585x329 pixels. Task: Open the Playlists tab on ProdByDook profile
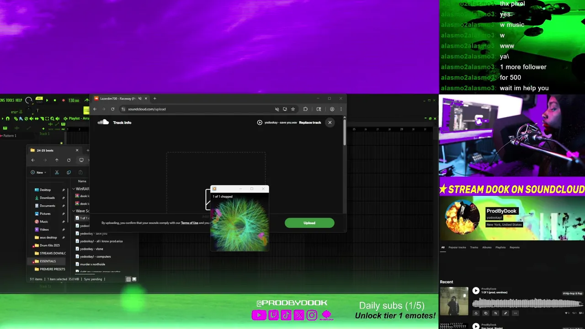[x=500, y=247]
